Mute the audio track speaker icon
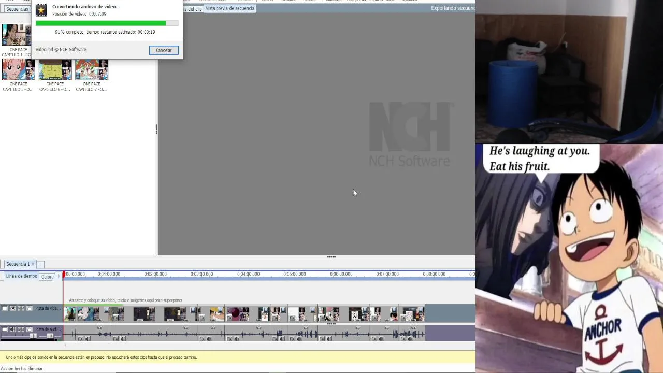 [x=13, y=329]
